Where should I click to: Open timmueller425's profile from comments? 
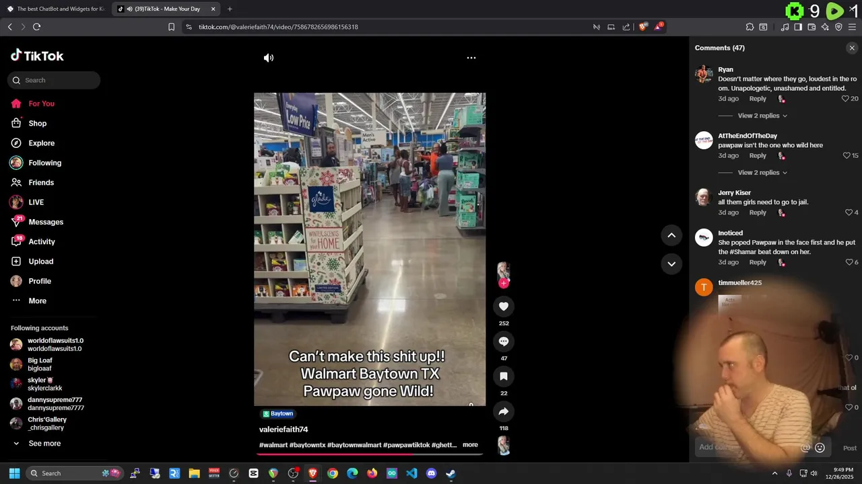[x=739, y=283]
